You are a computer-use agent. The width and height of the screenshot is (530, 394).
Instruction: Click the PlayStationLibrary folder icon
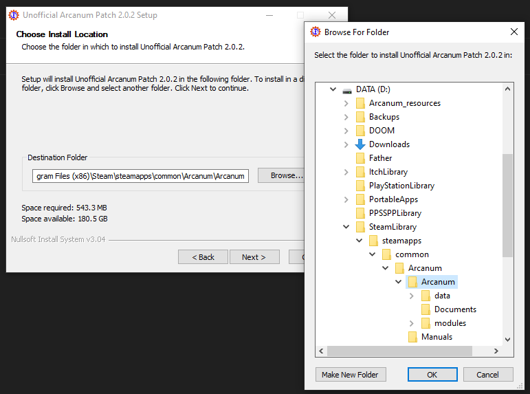(360, 186)
